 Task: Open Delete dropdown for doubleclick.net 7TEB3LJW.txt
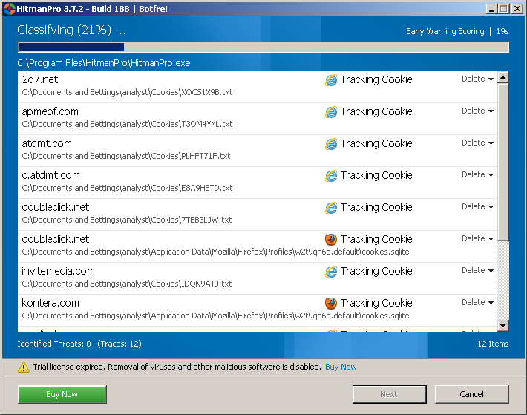pos(477,206)
